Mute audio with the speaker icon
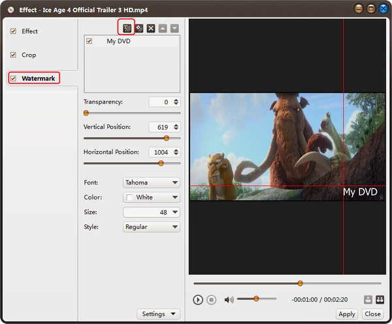 tap(229, 300)
